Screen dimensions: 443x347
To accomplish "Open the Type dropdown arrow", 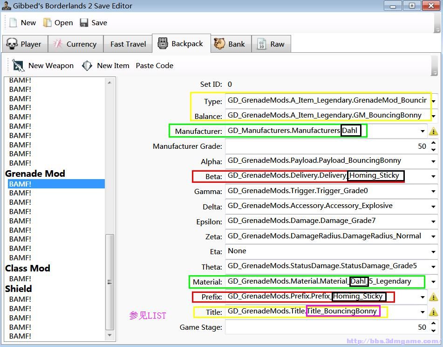I will pos(434,101).
